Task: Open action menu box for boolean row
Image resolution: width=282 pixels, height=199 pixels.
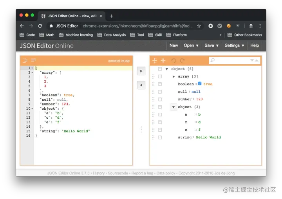Action: [160, 84]
